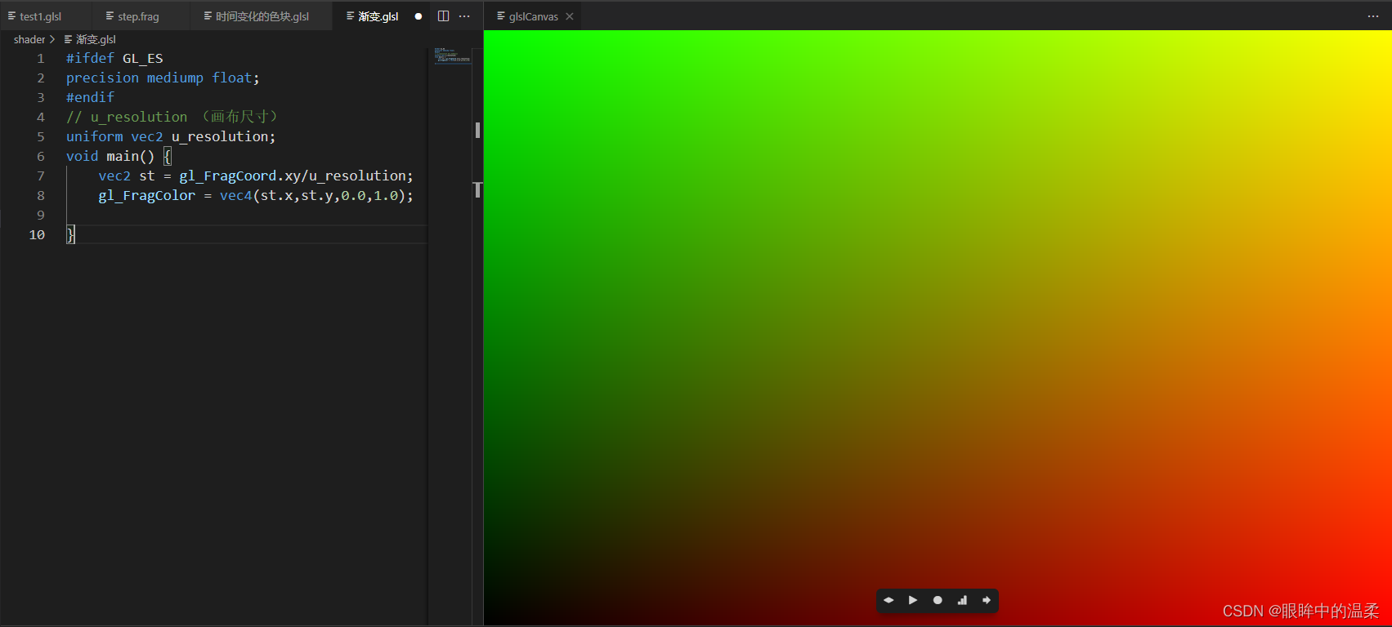Click 'gl_FragCoord.xy/u_resolution' expression
1392x627 pixels.
(x=293, y=176)
